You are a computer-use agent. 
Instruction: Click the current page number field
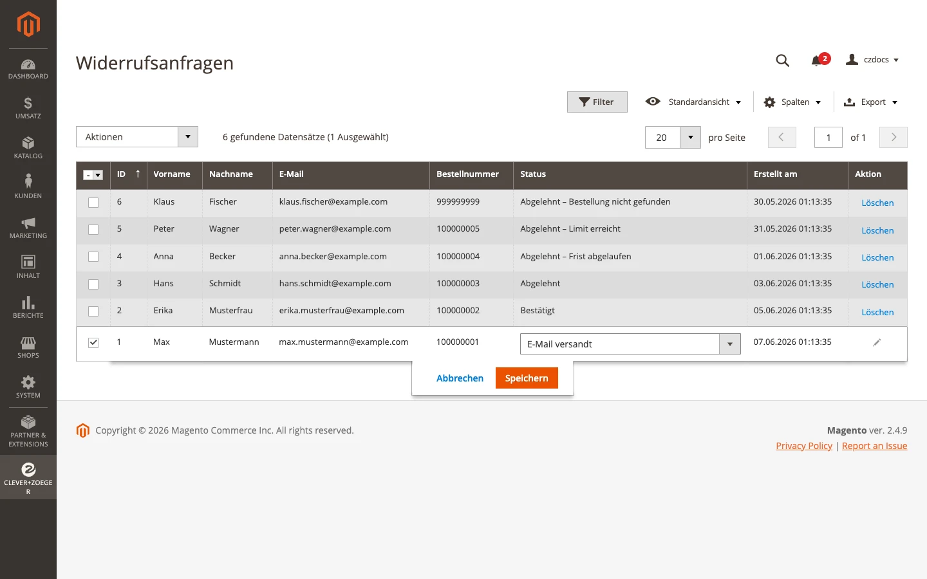[x=829, y=137]
